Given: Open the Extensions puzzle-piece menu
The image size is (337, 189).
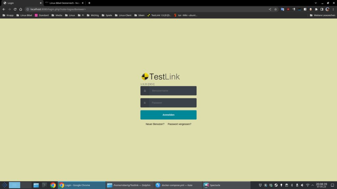Looking at the screenshot, I should click(x=316, y=9).
